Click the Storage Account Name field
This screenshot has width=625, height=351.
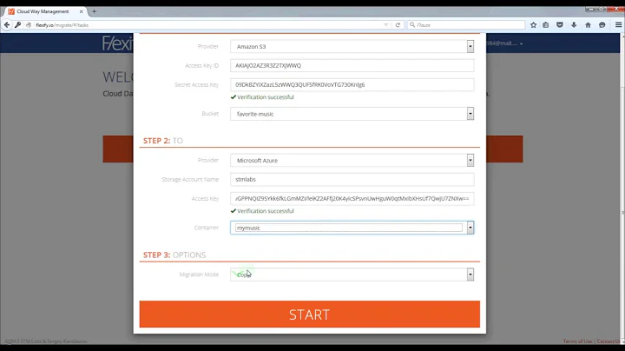(x=352, y=180)
